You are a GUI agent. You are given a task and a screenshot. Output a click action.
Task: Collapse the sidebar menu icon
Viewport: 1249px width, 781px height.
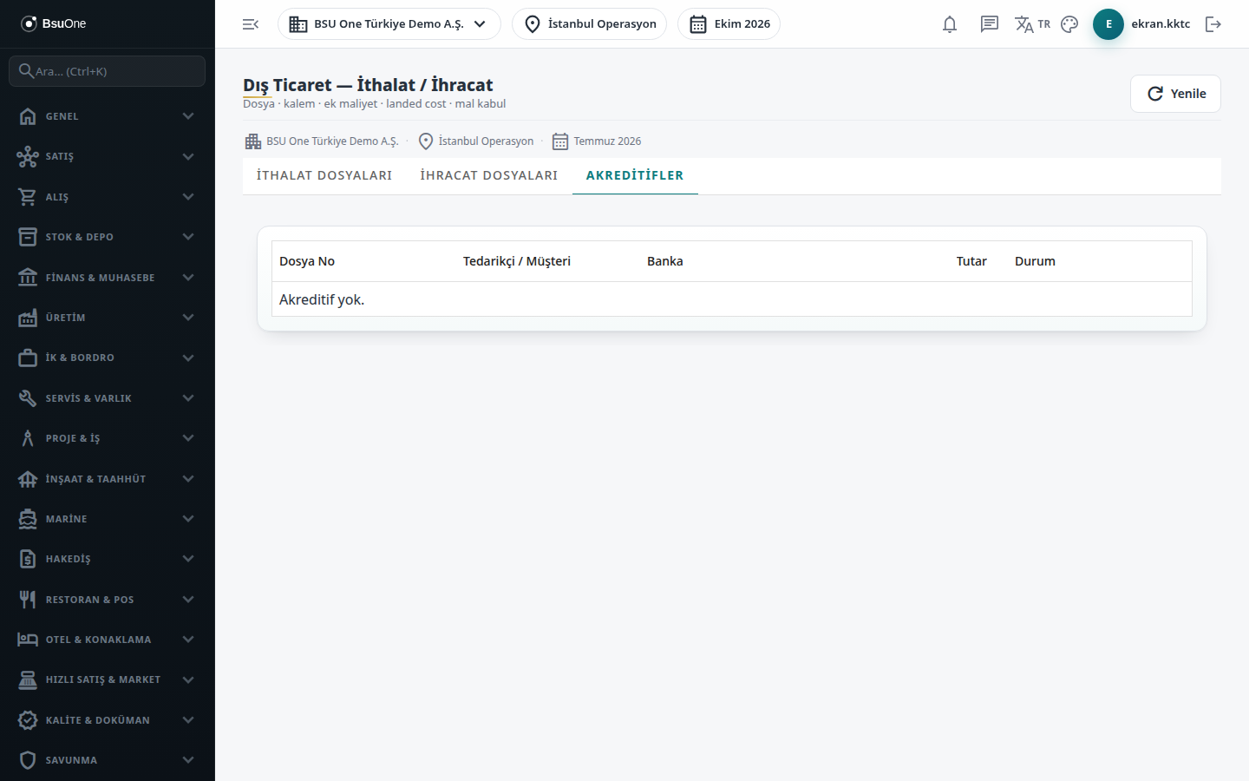point(251,24)
